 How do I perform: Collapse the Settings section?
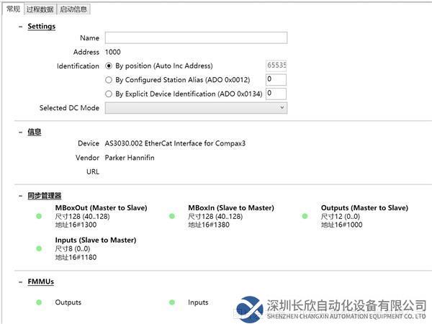click(x=19, y=27)
